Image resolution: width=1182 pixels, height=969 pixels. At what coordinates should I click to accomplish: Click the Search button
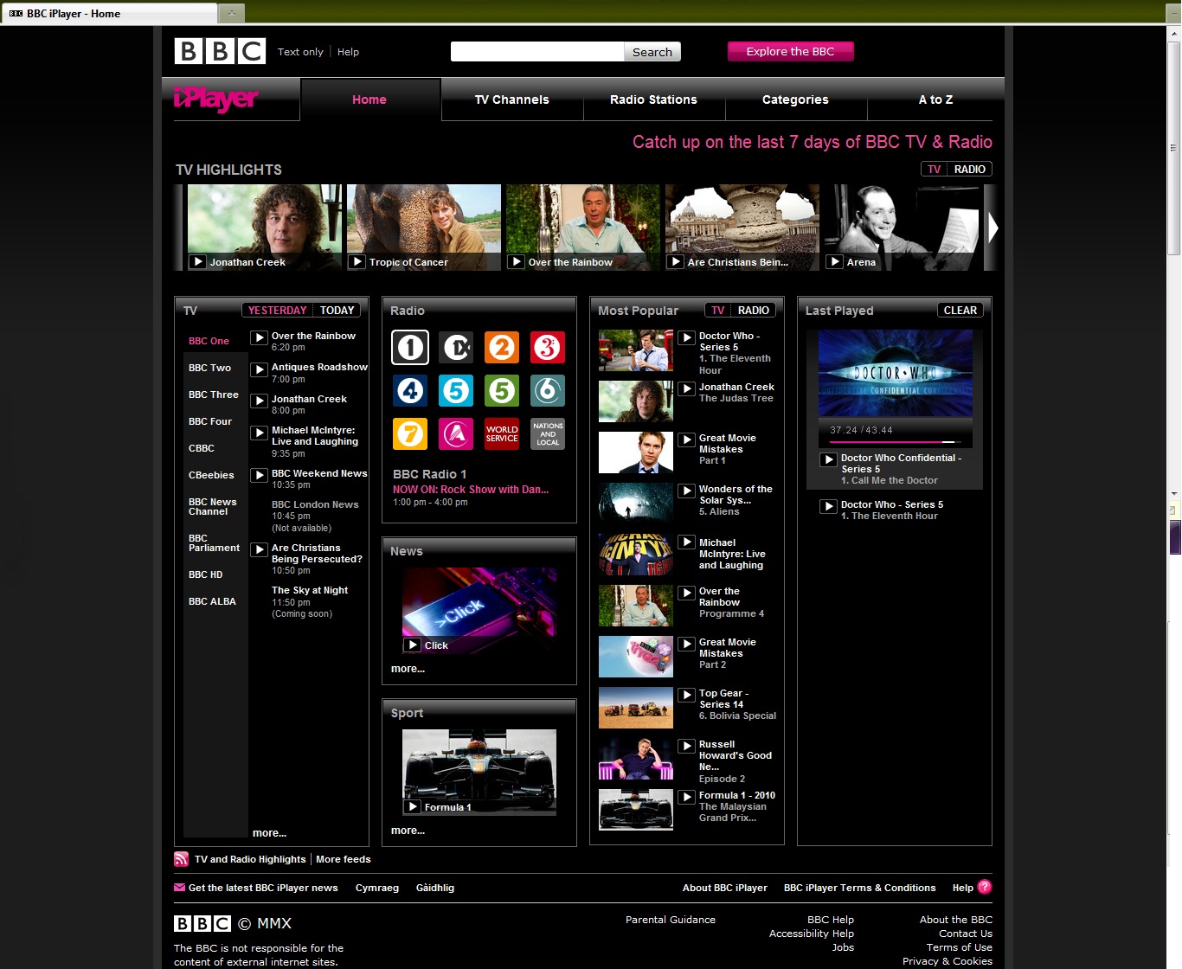[x=652, y=52]
